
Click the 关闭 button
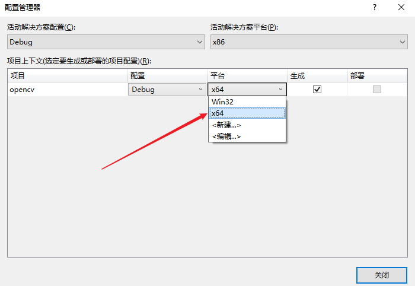tap(382, 275)
